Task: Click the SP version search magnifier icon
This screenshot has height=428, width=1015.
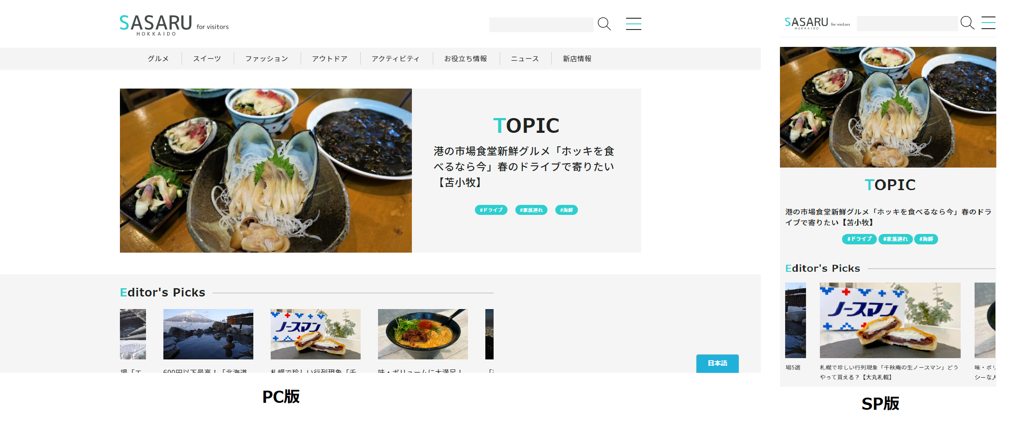Action: coord(967,23)
